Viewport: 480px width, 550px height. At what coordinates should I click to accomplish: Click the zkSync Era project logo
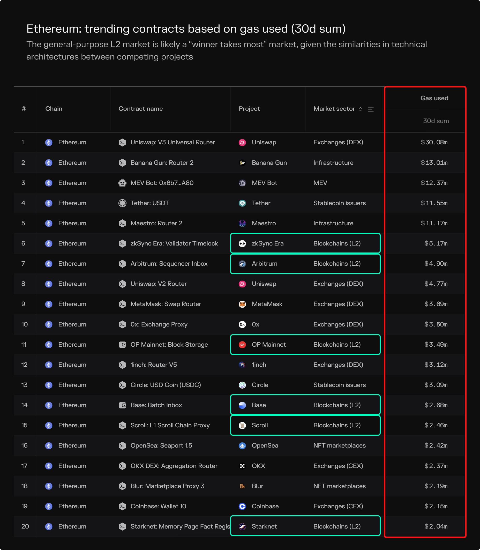242,243
